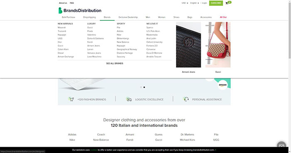Image resolution: width=291 pixels, height=153 pixels.
Task: Choose Oxford University under We Love It
Action: (x=154, y=42)
